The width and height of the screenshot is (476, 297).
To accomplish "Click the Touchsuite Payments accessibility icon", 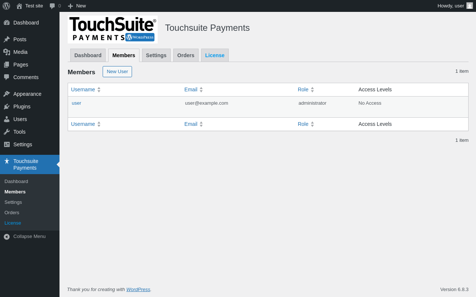I will pyautogui.click(x=7, y=161).
